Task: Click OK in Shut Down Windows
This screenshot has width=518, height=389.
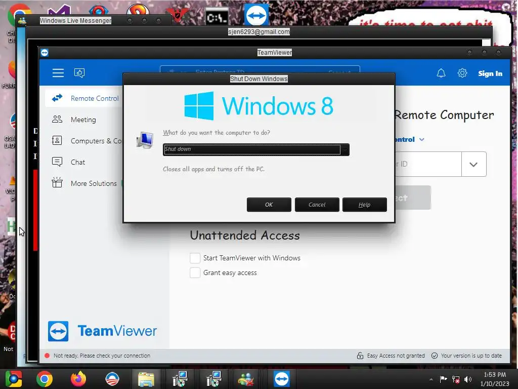Action: [x=269, y=205]
